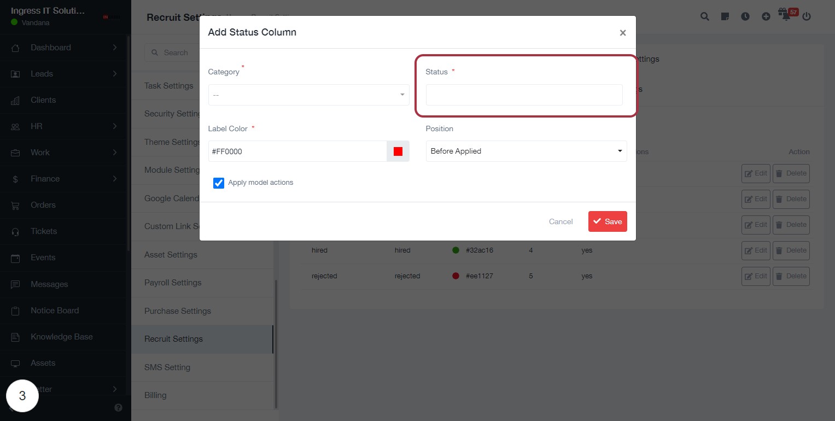Expand the Finance menu chevron
Image resolution: width=835 pixels, height=421 pixels.
[x=115, y=179]
